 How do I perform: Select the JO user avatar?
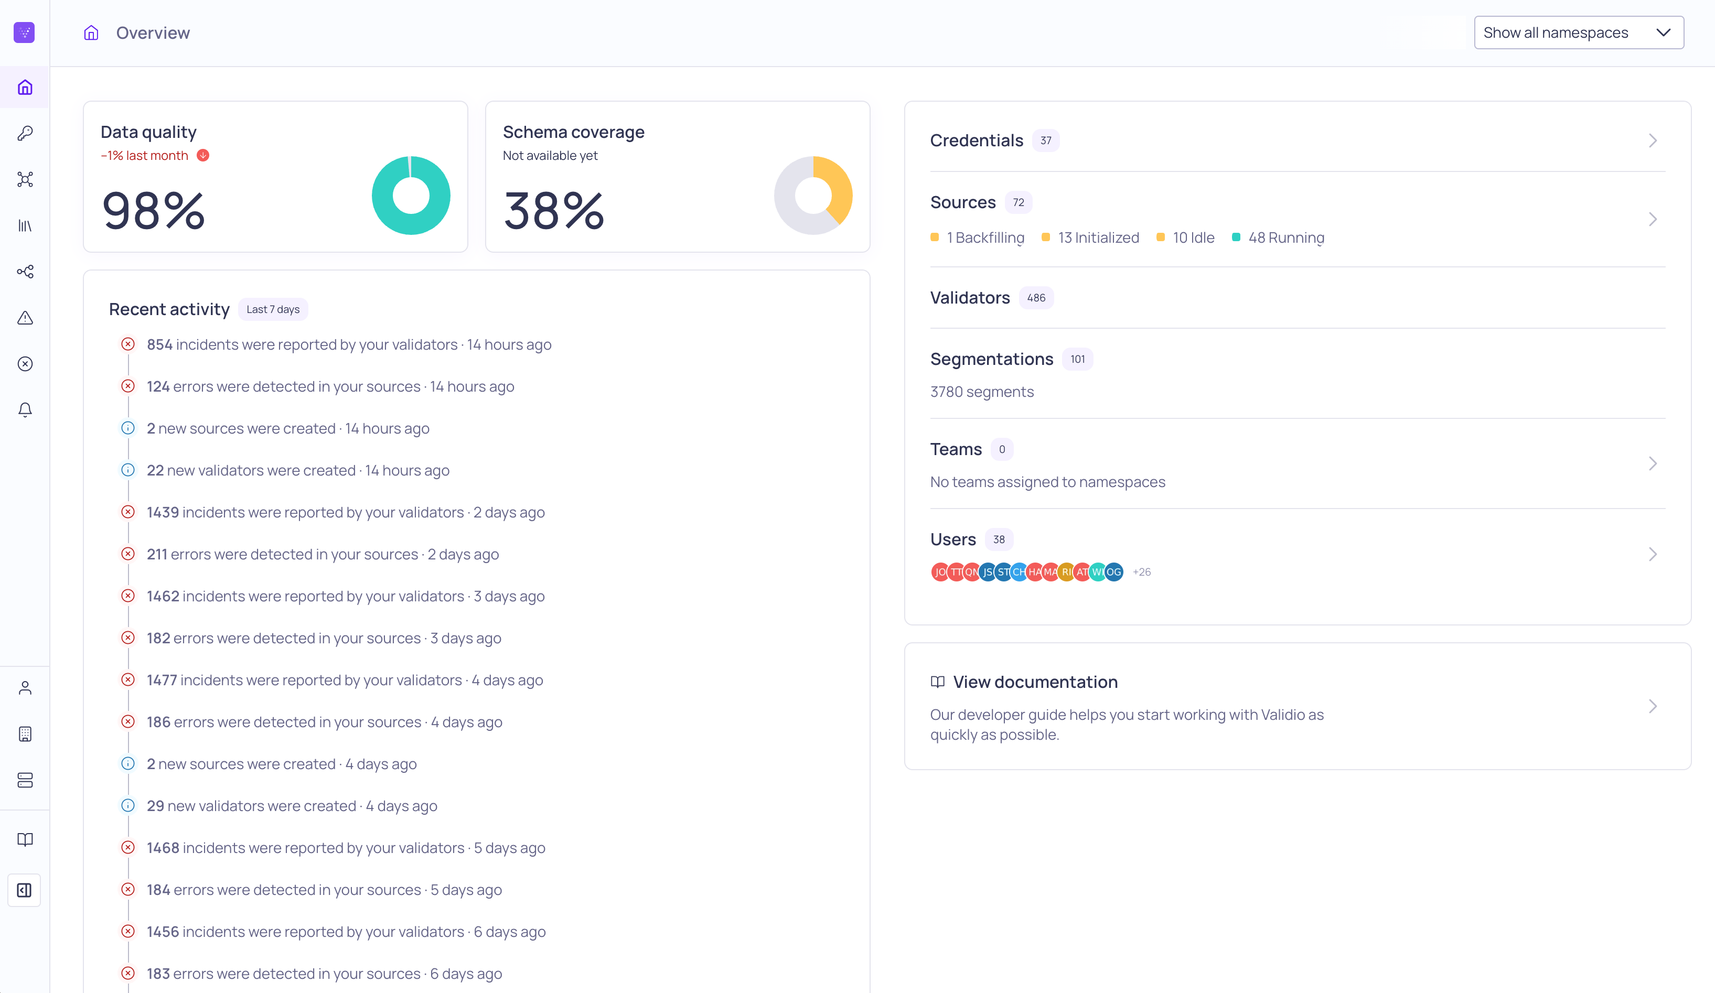939,572
